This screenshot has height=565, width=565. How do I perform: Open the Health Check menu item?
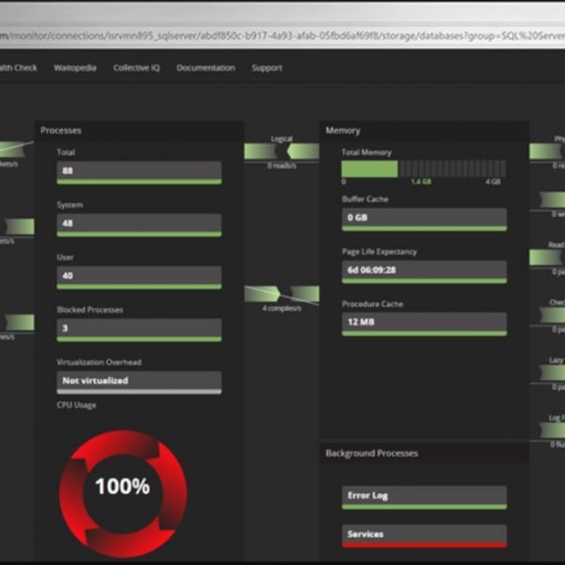click(x=18, y=68)
